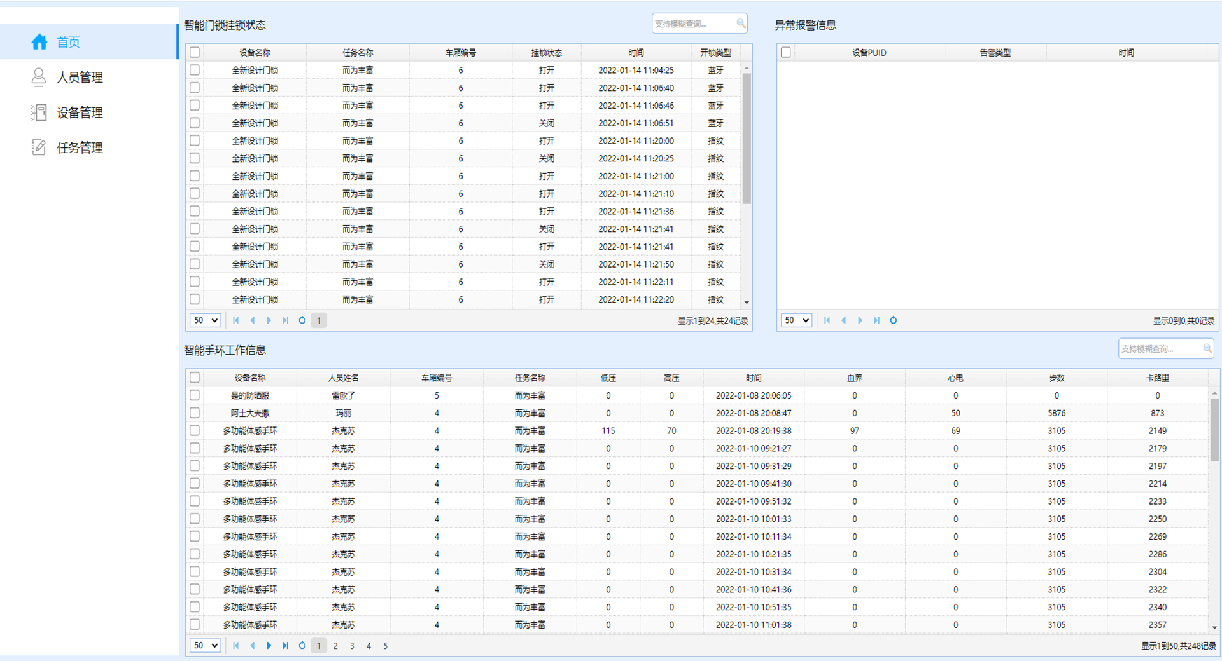Go to last page of bracelet table
Screen dimensions: 1222x661
click(286, 646)
